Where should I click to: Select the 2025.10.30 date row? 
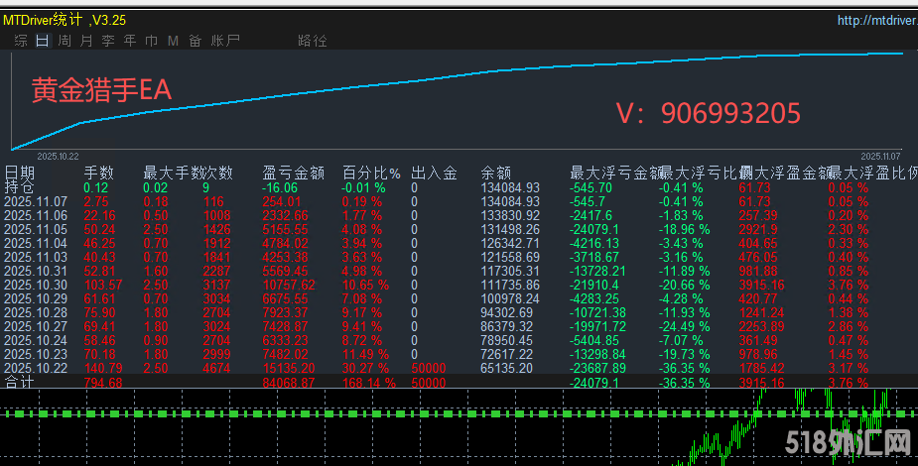click(x=36, y=286)
